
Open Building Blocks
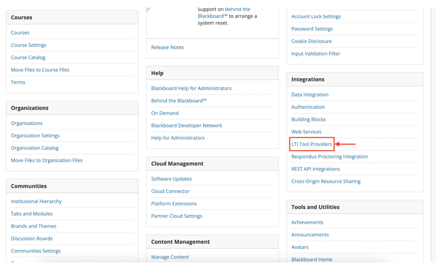tap(308, 119)
